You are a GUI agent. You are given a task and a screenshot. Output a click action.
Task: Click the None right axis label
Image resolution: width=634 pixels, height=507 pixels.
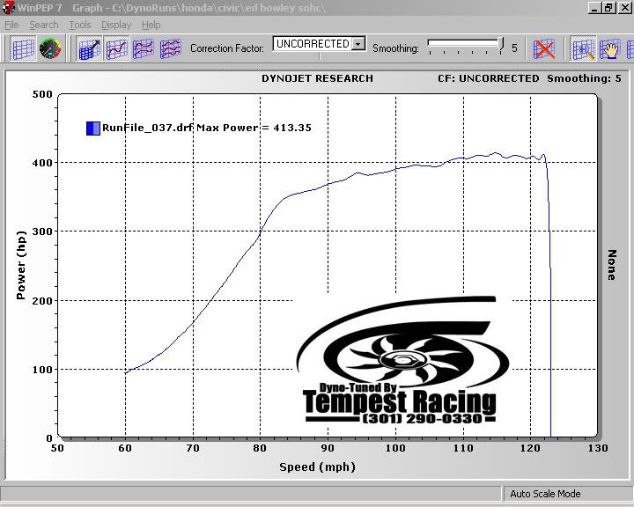click(x=612, y=265)
